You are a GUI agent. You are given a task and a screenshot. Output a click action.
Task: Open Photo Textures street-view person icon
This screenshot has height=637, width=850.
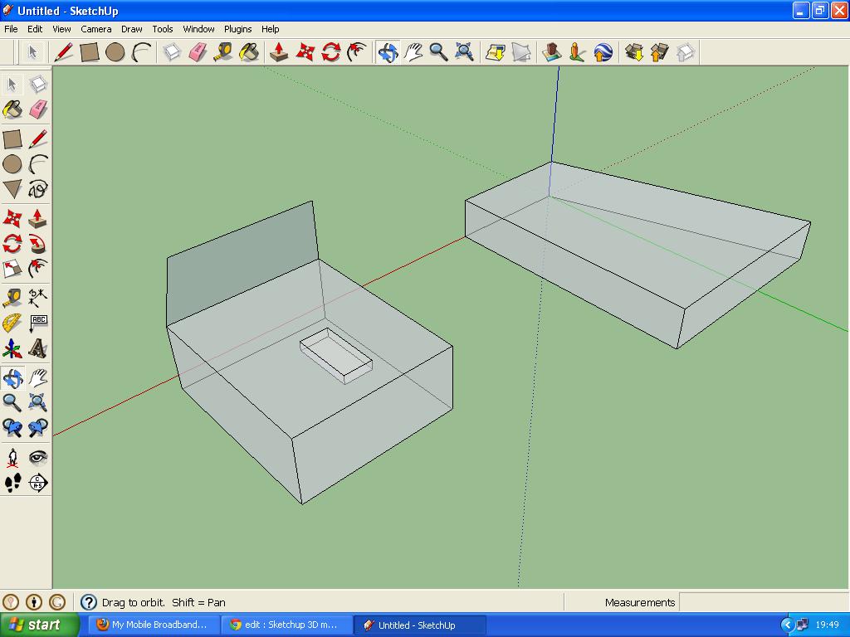[x=578, y=52]
